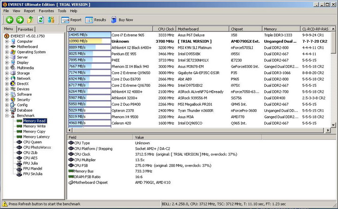Image resolution: width=338 pixels, height=209 pixels.
Task: Select Config icon in the tree
Action: [13, 105]
